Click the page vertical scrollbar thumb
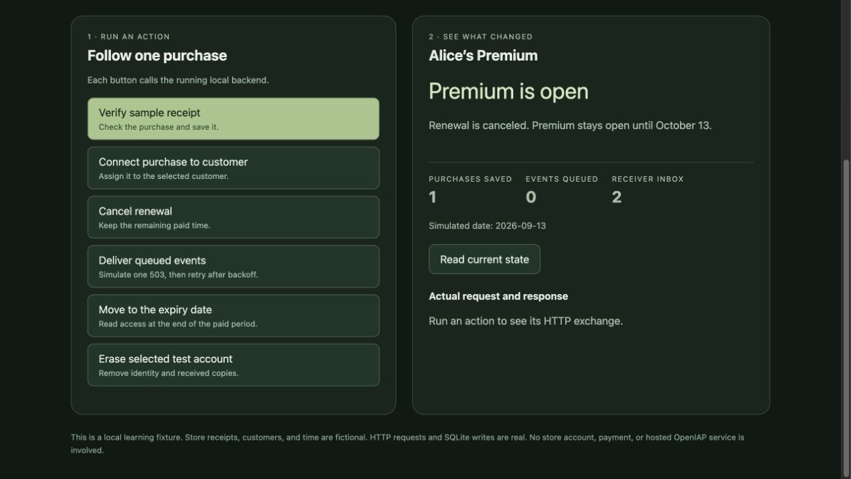Viewport: 851px width, 479px height. click(846, 318)
